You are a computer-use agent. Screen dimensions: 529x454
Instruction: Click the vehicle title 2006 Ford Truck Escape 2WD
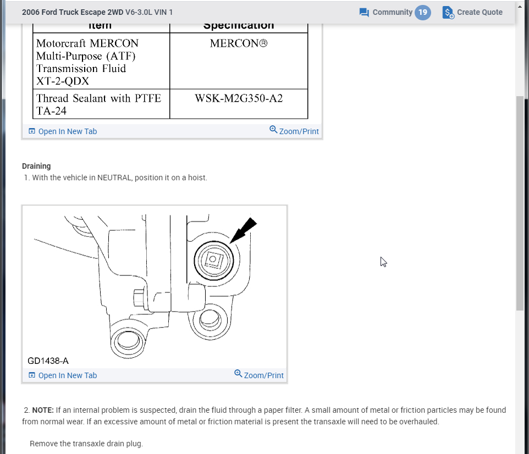pos(73,13)
